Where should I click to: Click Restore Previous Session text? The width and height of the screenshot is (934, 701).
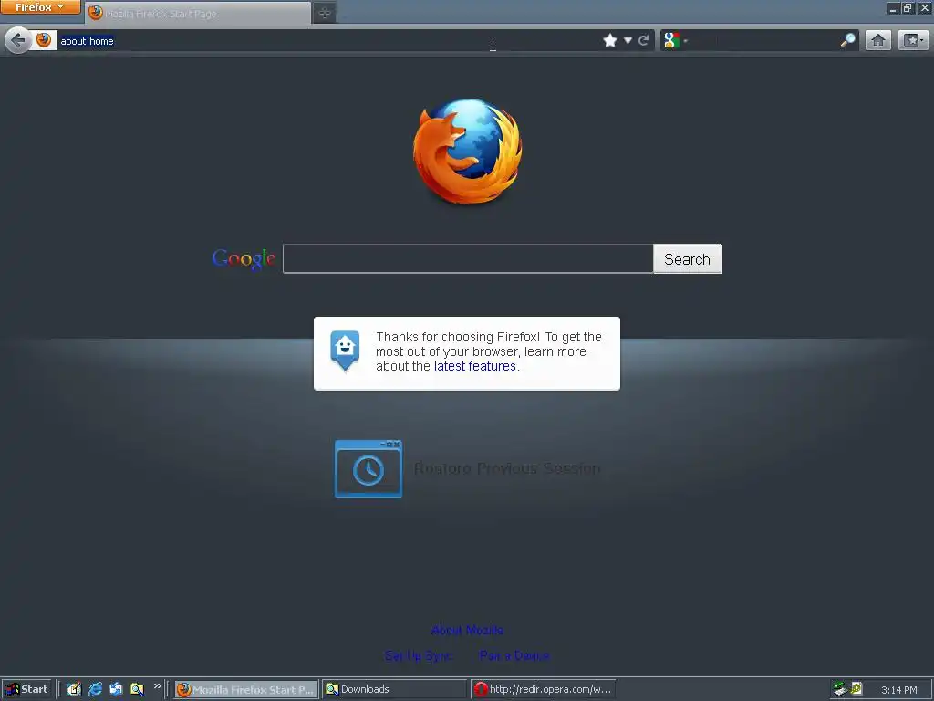coord(507,468)
